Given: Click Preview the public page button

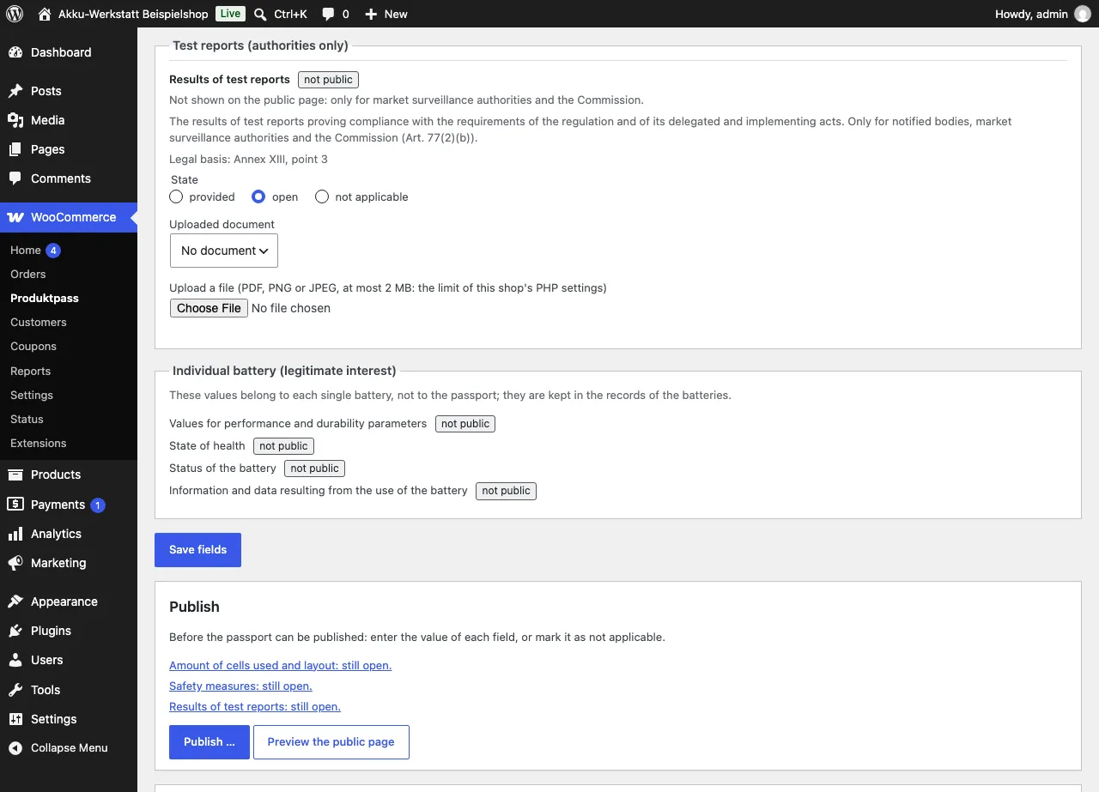Looking at the screenshot, I should (x=331, y=742).
